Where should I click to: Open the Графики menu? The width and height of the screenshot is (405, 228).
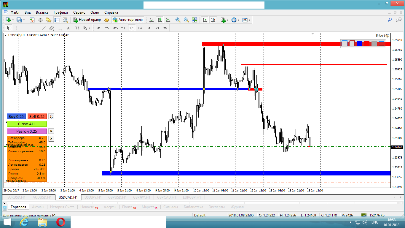tap(61, 12)
